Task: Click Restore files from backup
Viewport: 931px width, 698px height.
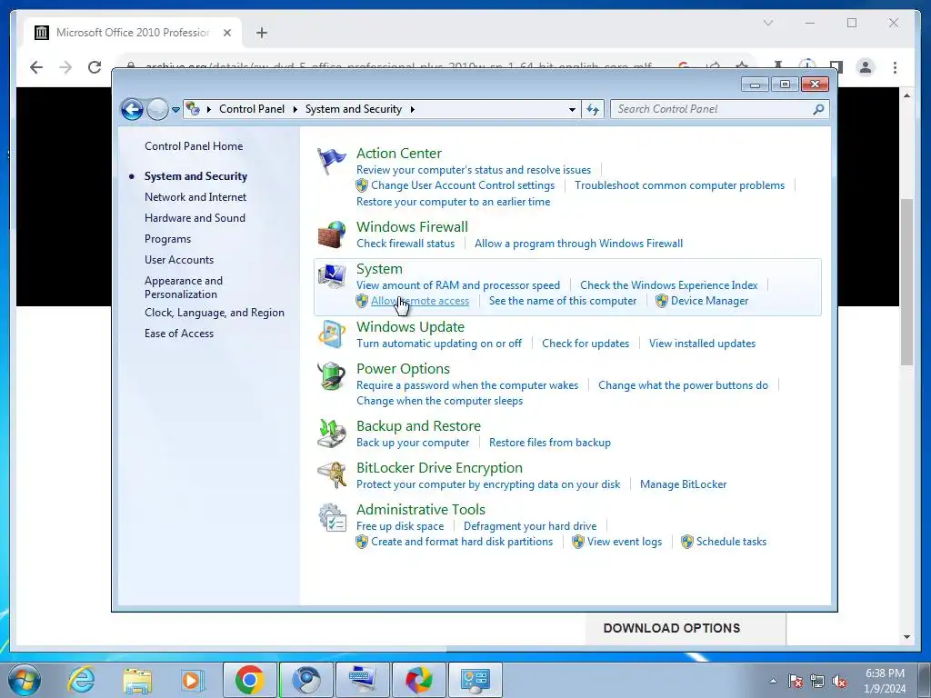Action: [550, 443]
